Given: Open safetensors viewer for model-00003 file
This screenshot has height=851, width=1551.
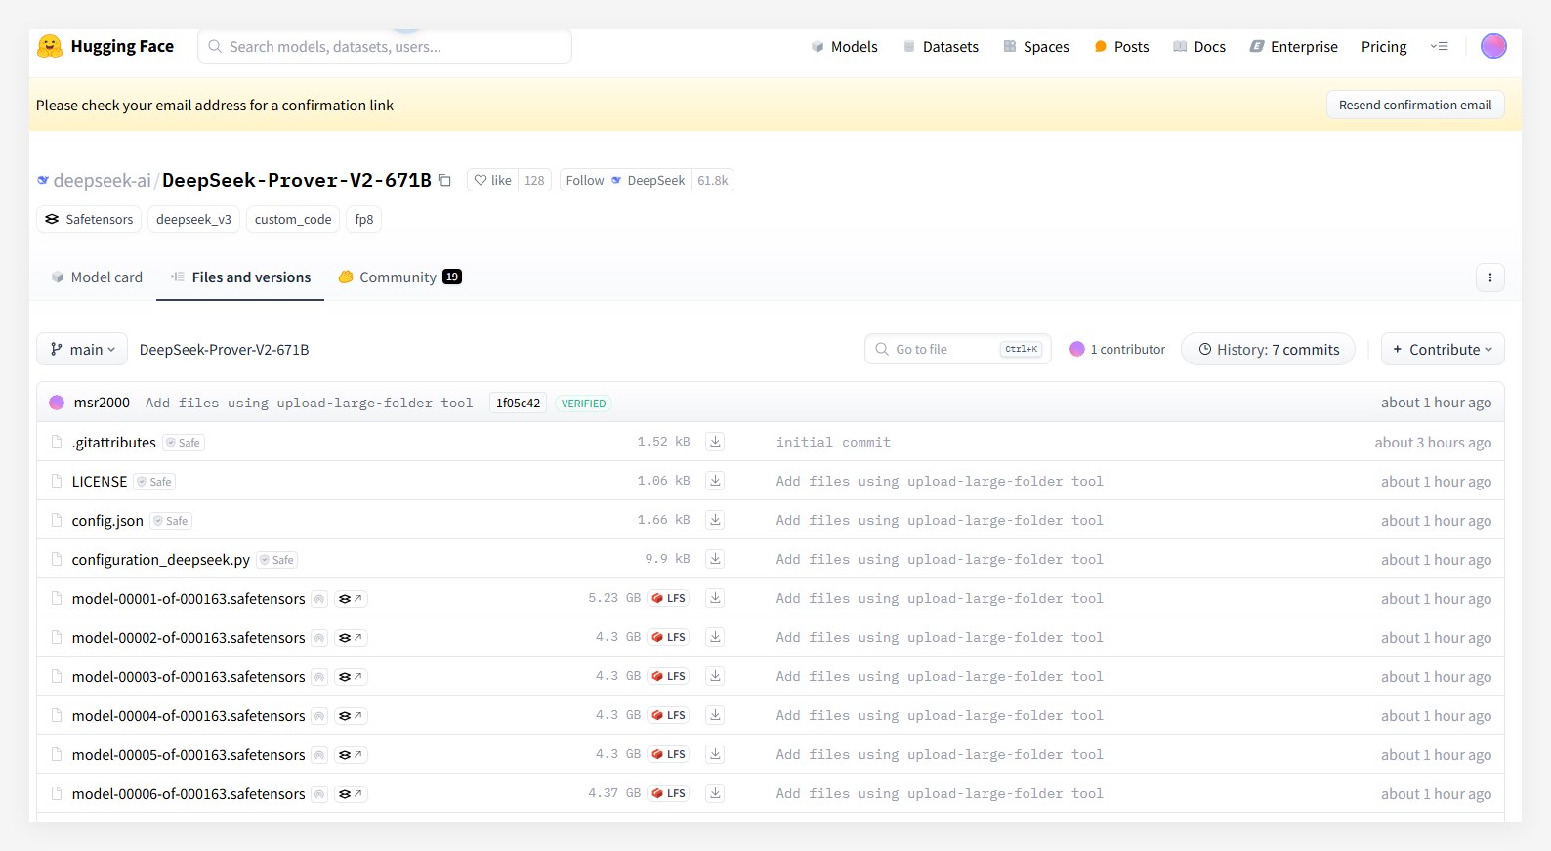Looking at the screenshot, I should pos(350,677).
